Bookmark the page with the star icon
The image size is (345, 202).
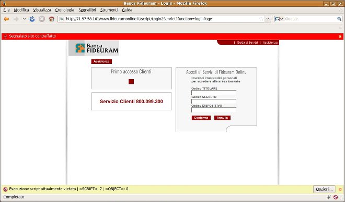point(261,19)
